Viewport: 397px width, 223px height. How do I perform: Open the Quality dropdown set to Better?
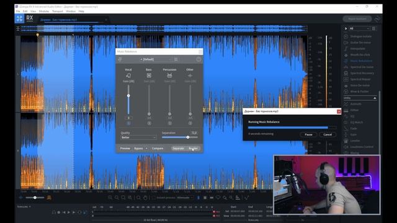click(138, 138)
